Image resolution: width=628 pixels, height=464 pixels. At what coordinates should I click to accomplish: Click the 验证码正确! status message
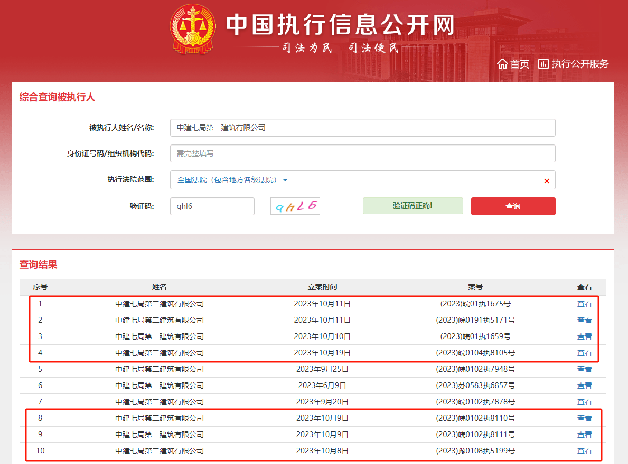pyautogui.click(x=413, y=206)
